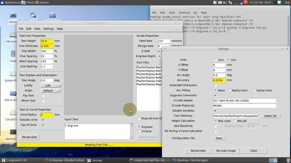Viewport: 291px width, 163px height.
Task: Select Center Form arc fitting
Action: (254, 91)
